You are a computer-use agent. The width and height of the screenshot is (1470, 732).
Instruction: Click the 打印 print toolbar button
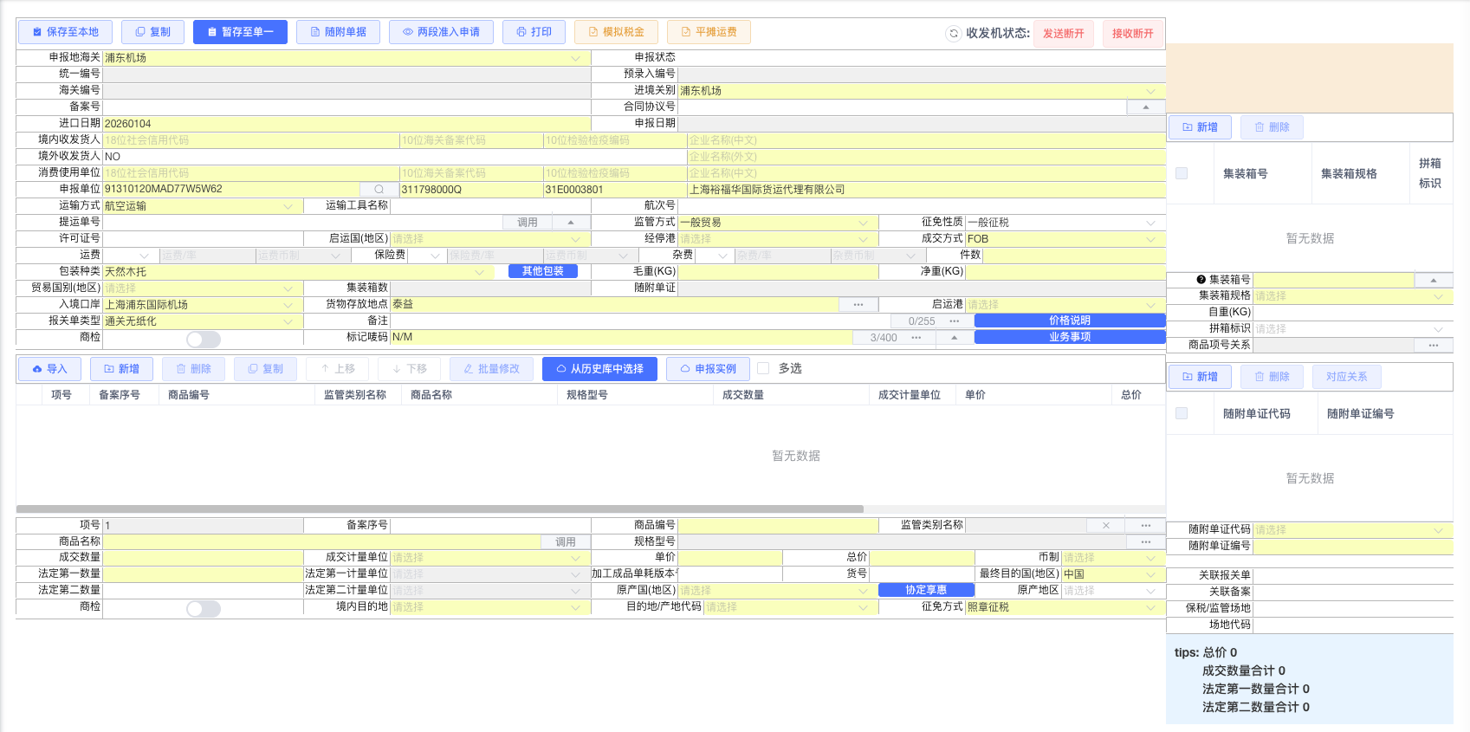[x=534, y=32]
